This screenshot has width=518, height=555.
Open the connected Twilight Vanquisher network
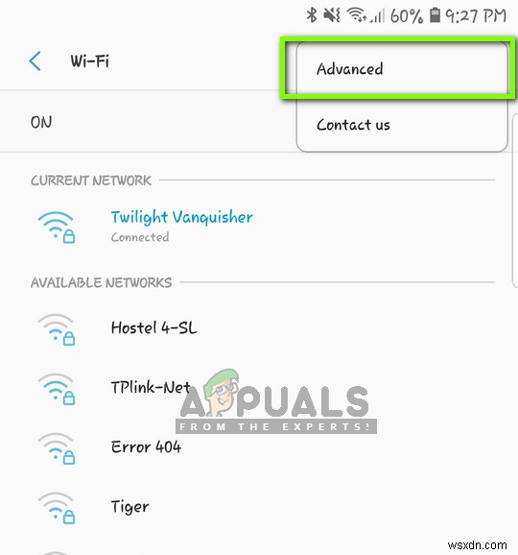[x=259, y=227]
